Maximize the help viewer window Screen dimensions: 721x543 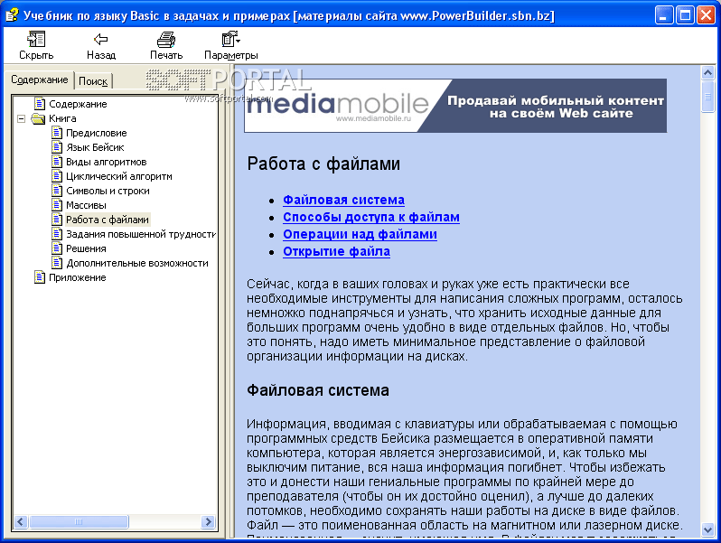685,15
